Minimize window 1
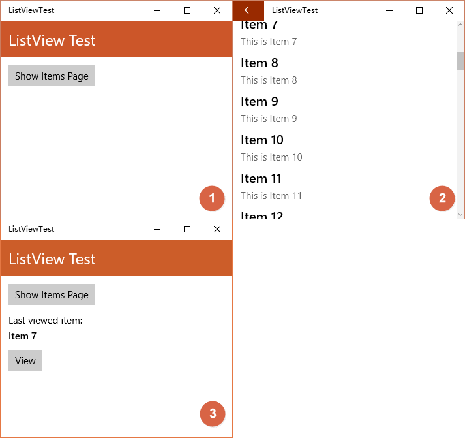The height and width of the screenshot is (438, 465). click(157, 10)
